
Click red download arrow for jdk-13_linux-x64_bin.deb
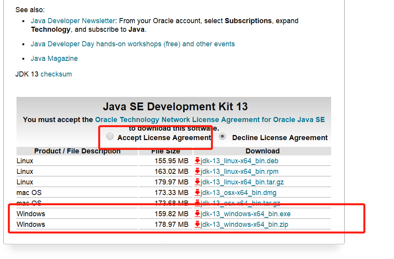coord(197,161)
